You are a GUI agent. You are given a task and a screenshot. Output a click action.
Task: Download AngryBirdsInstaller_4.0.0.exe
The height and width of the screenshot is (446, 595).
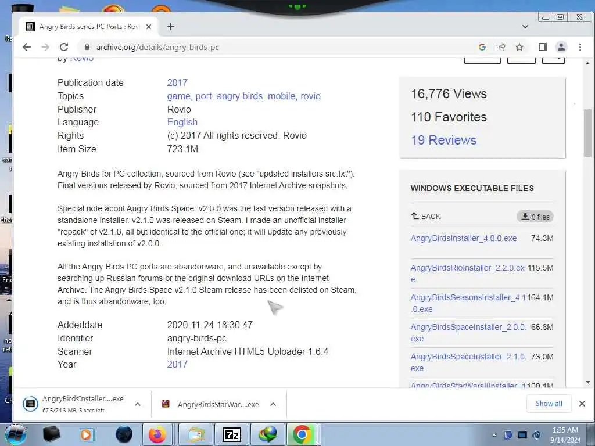point(464,238)
